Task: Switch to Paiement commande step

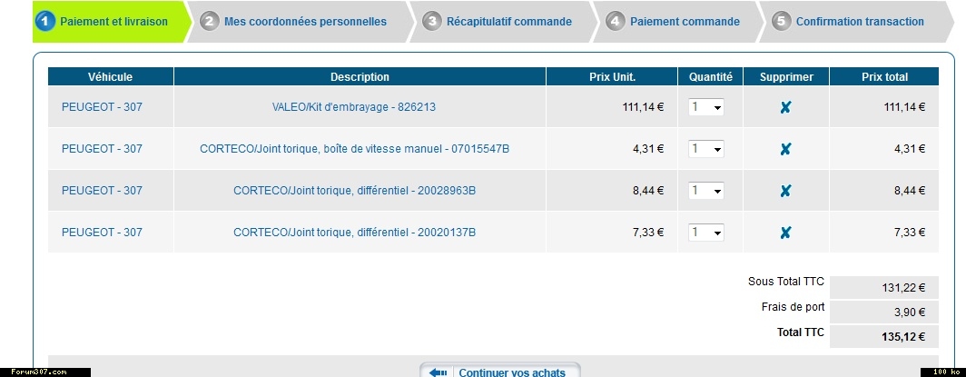Action: [685, 21]
